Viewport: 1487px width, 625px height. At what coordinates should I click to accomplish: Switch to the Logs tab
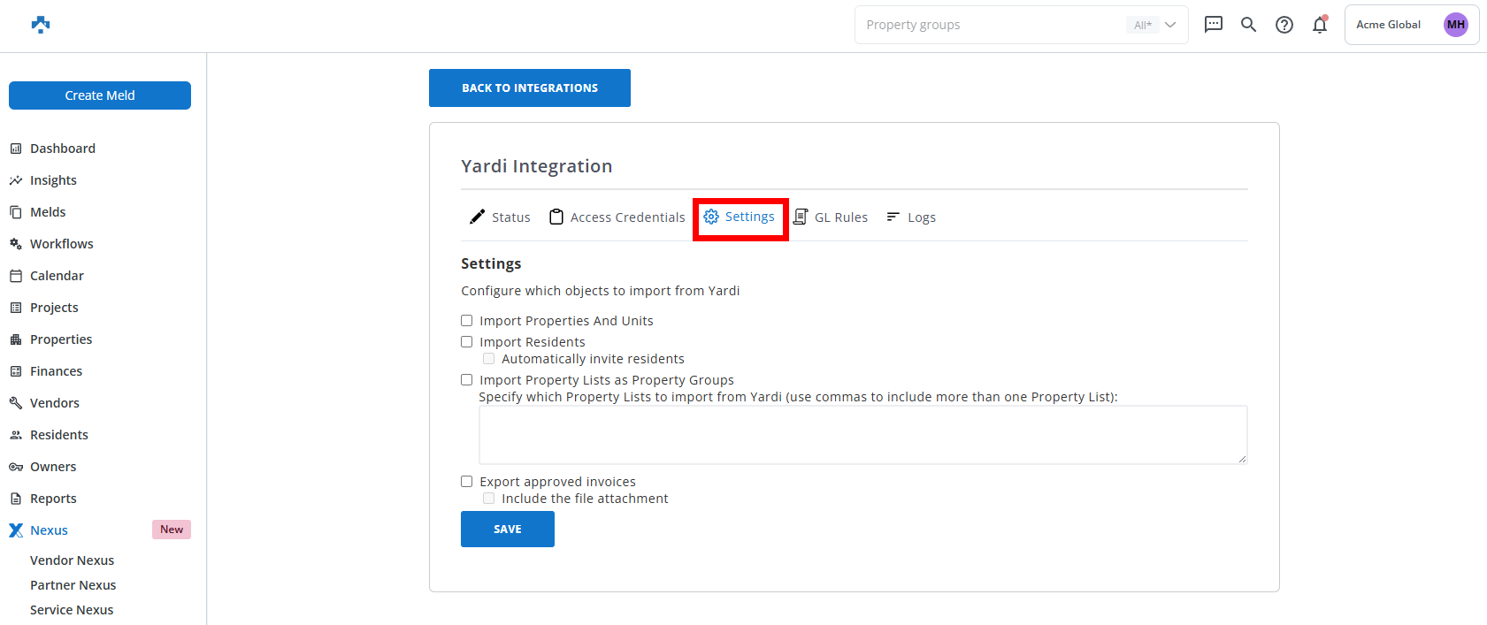pyautogui.click(x=911, y=217)
